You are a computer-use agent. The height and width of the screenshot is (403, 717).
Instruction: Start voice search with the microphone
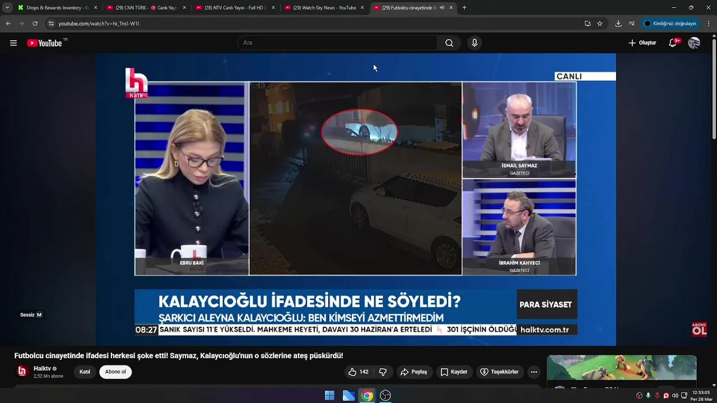(x=474, y=43)
